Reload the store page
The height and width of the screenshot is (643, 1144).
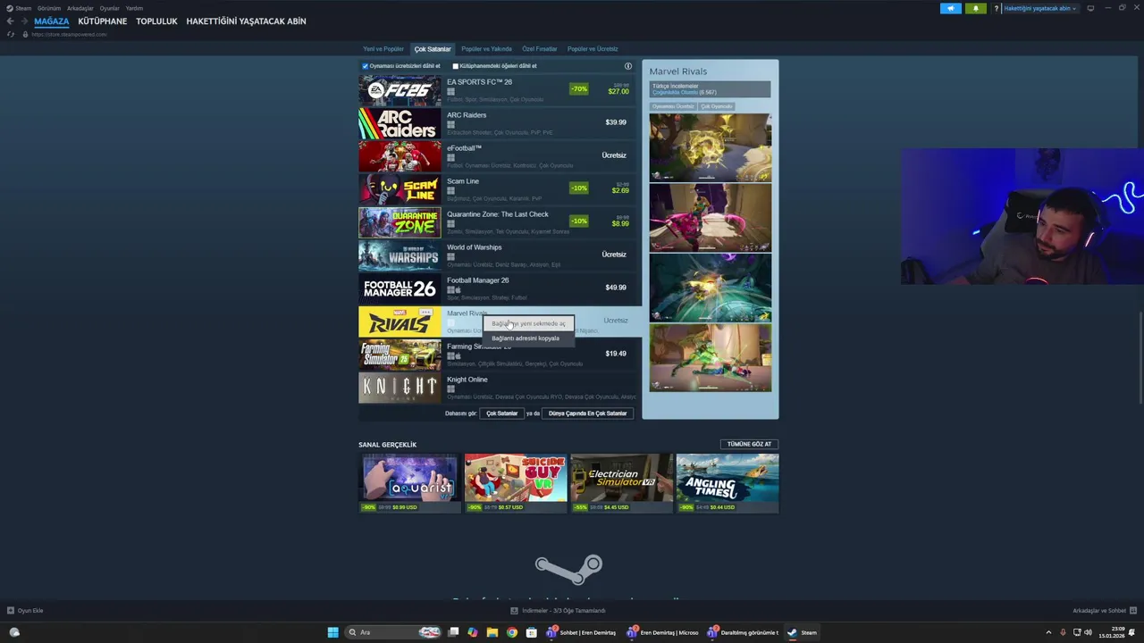(x=10, y=34)
